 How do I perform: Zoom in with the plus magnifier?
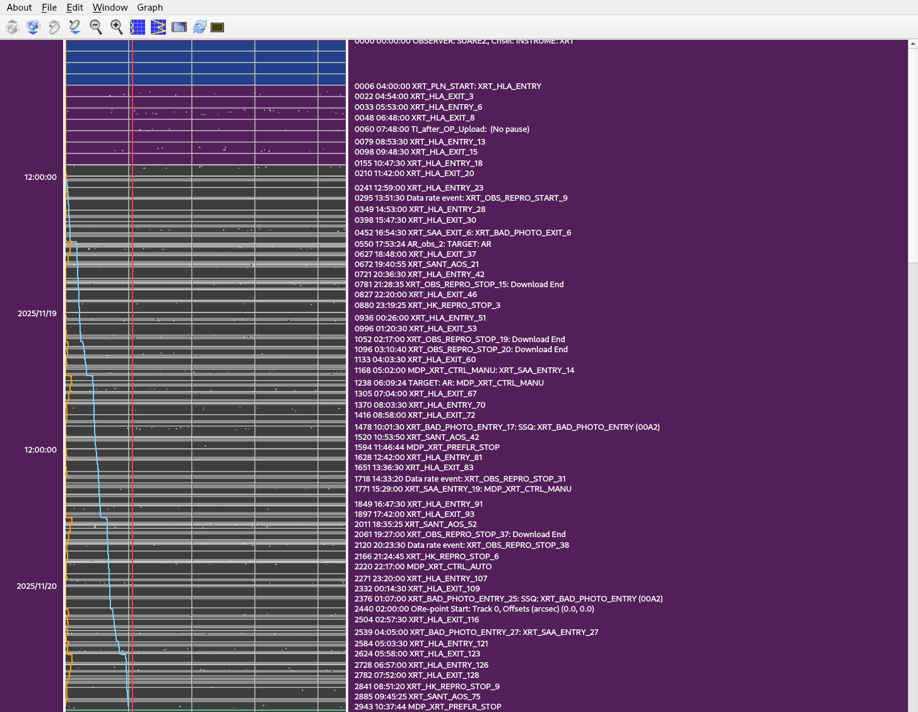117,27
